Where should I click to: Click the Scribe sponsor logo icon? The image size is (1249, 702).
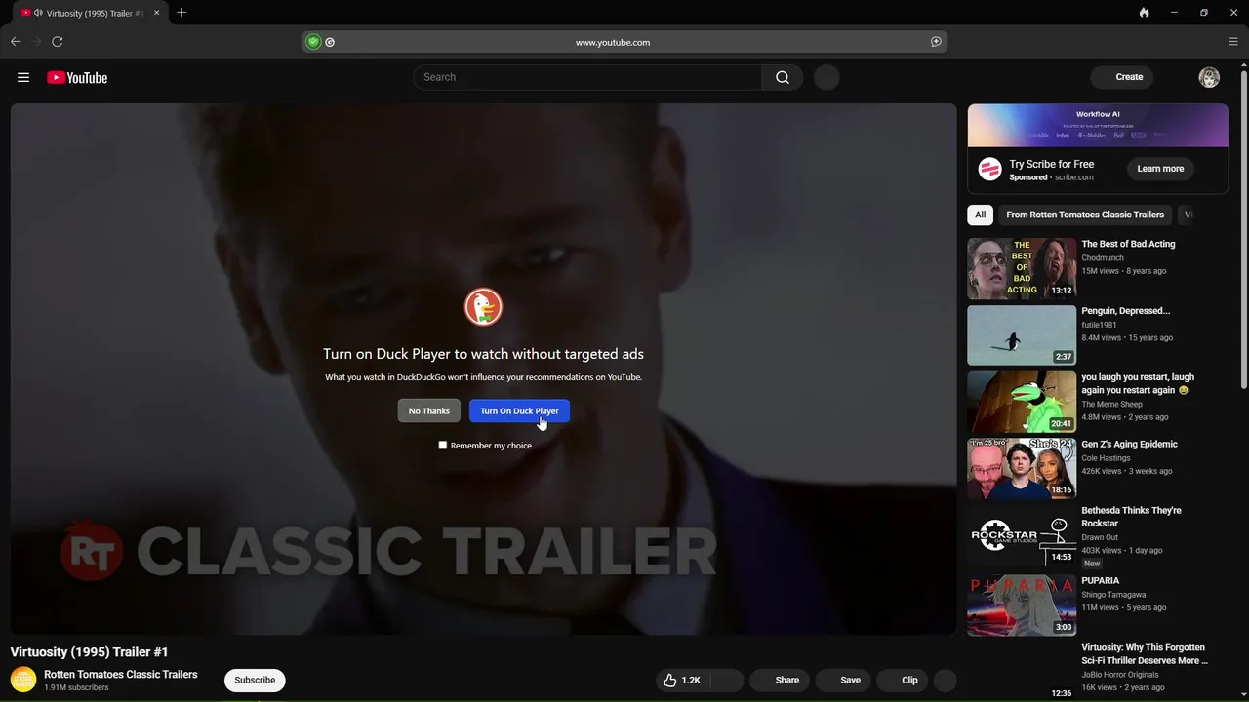990,170
